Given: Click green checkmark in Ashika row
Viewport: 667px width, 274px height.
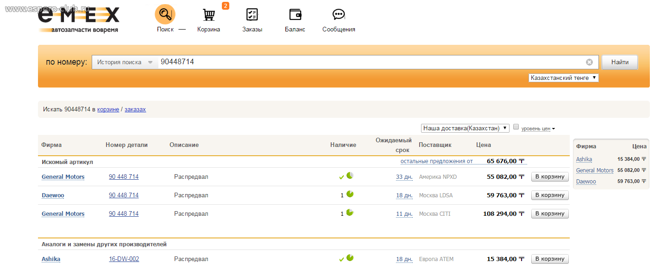Looking at the screenshot, I should (342, 259).
